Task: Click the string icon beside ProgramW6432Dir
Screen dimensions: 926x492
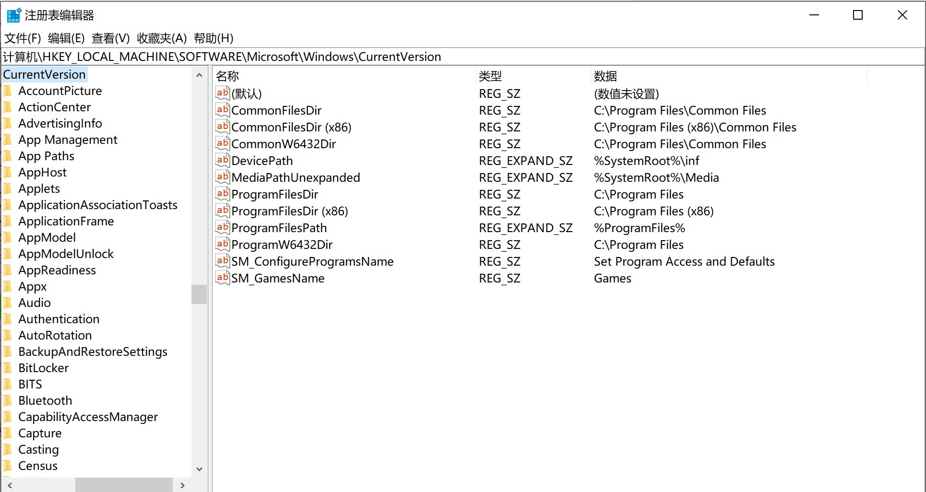Action: point(223,244)
